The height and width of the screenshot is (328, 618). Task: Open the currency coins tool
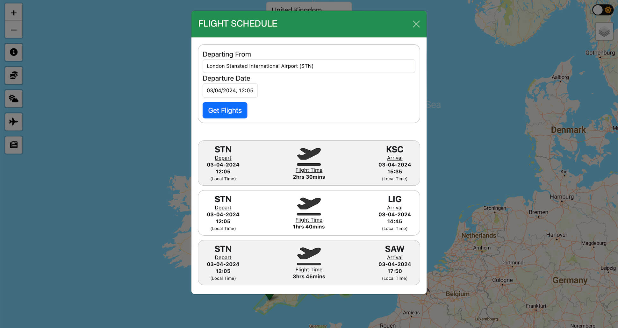click(x=14, y=75)
